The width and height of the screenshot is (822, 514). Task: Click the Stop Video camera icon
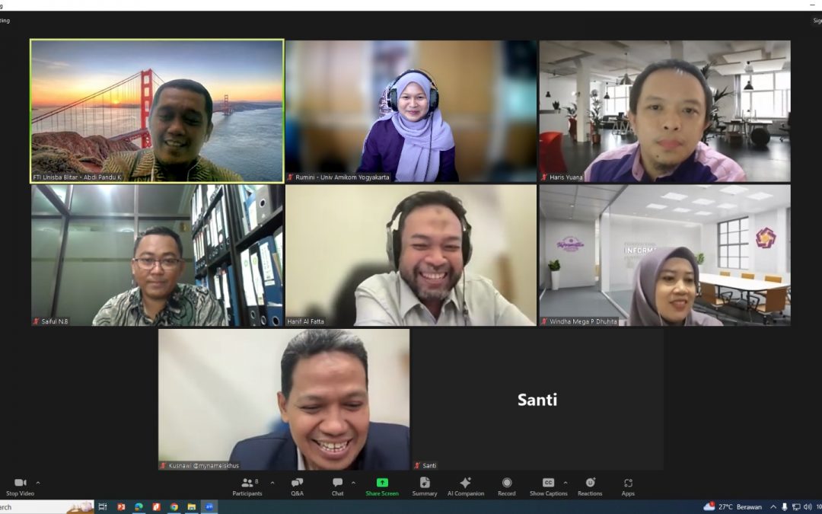click(x=21, y=483)
